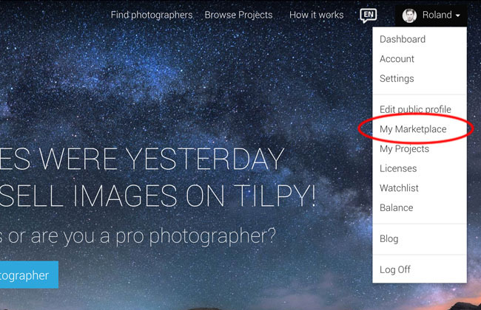
Task: Open Find photographers in the navigation
Action: [152, 15]
